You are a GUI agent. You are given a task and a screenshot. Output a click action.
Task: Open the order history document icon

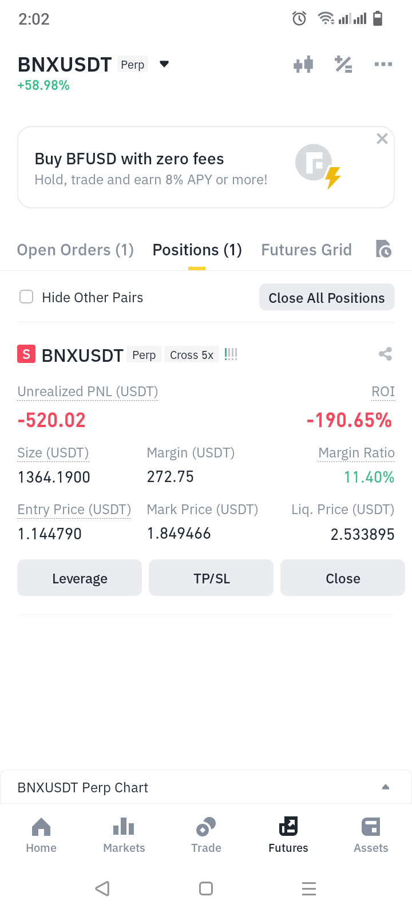[383, 249]
